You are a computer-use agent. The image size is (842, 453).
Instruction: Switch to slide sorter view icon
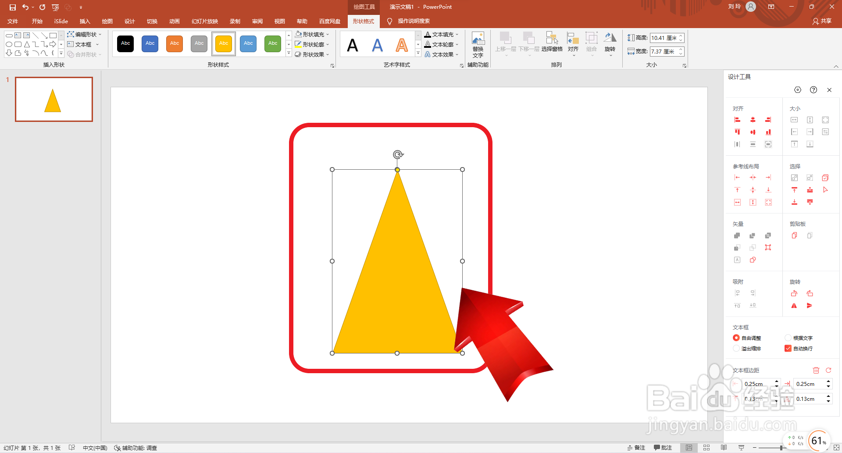pyautogui.click(x=706, y=448)
